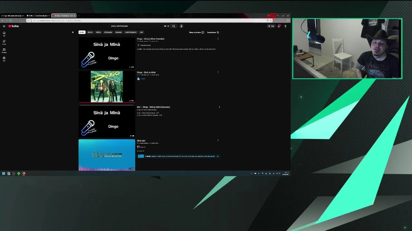
Task: Open the orange browser icon on the taskbar
Action: pos(24,174)
